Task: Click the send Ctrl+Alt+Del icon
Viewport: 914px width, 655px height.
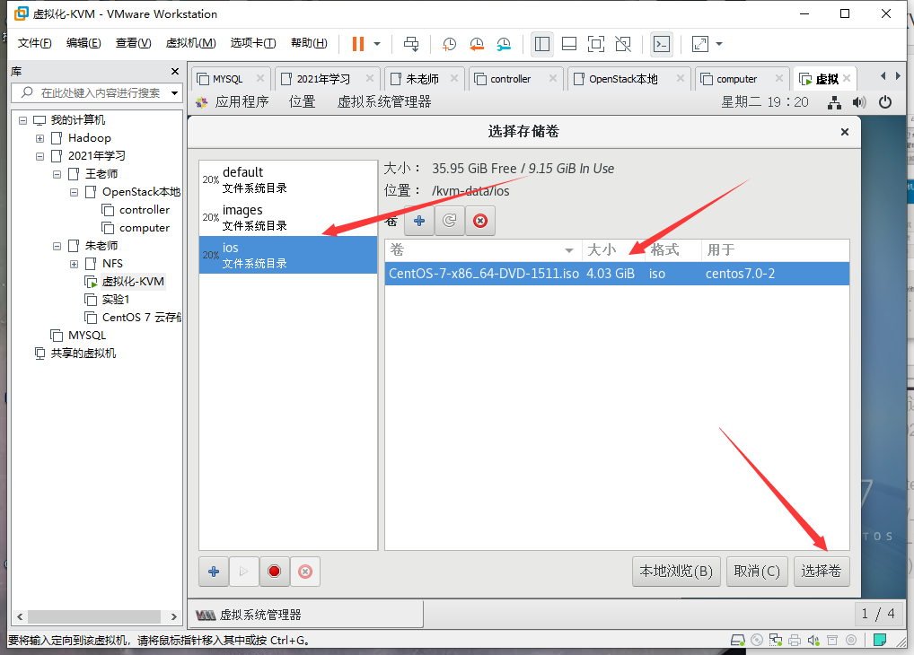Action: point(411,44)
